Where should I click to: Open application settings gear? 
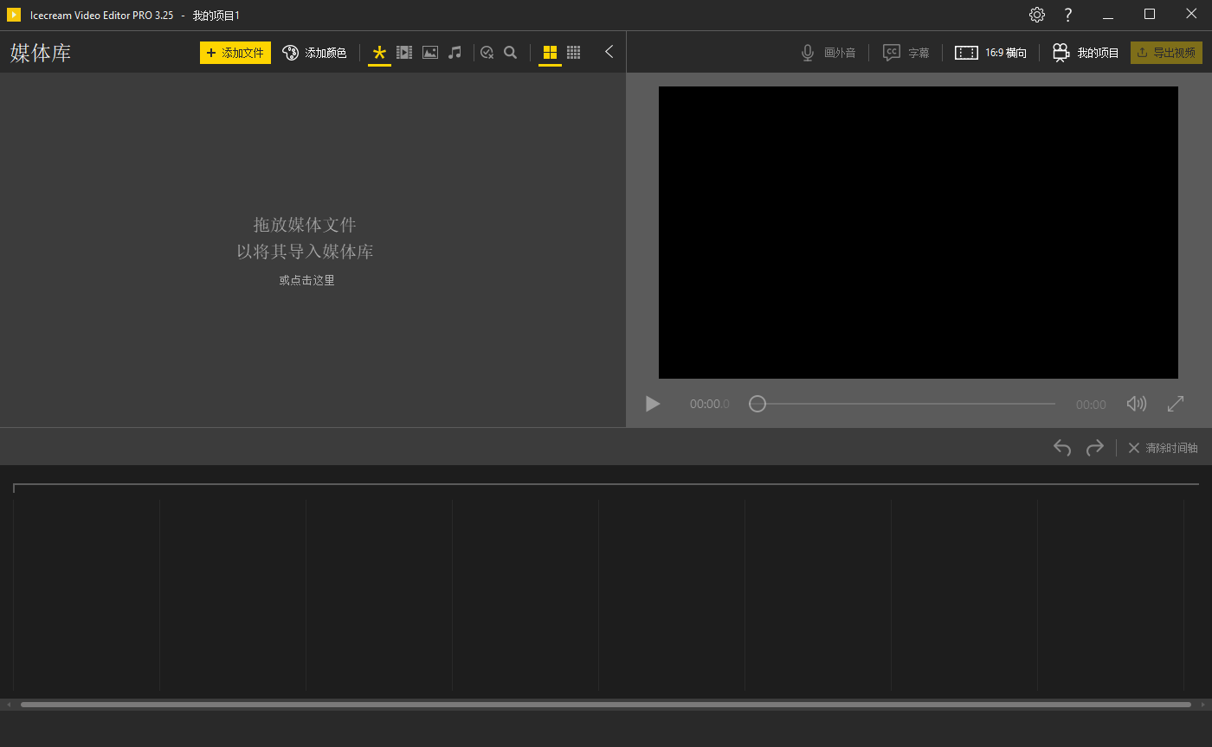pos(1036,15)
